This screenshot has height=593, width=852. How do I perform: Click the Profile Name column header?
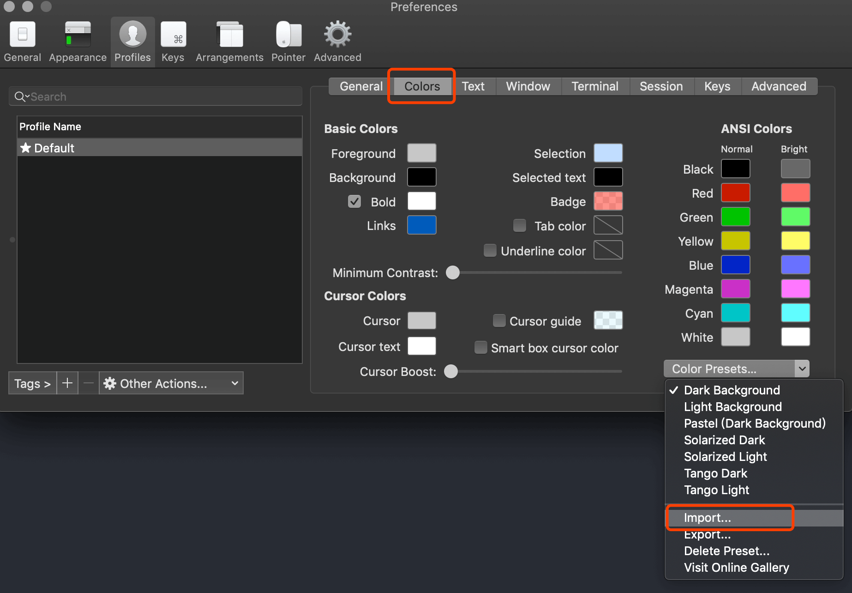pos(160,127)
